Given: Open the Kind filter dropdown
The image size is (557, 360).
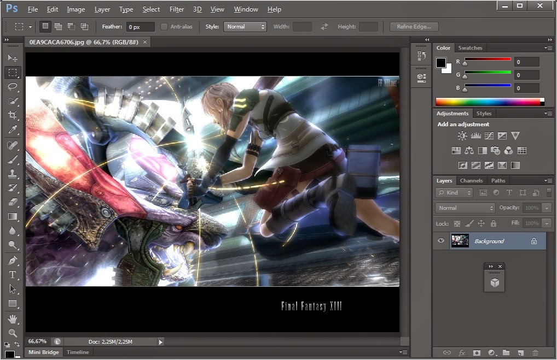Looking at the screenshot, I should coord(454,192).
